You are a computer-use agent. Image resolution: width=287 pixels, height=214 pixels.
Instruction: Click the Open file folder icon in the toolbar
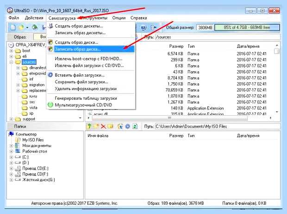21,28
